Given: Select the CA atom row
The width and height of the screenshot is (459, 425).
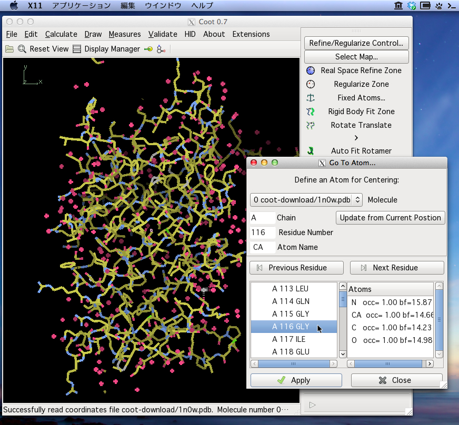Looking at the screenshot, I should tap(390, 315).
